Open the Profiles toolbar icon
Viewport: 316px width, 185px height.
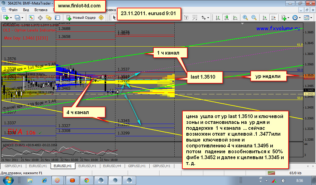pos(17,18)
